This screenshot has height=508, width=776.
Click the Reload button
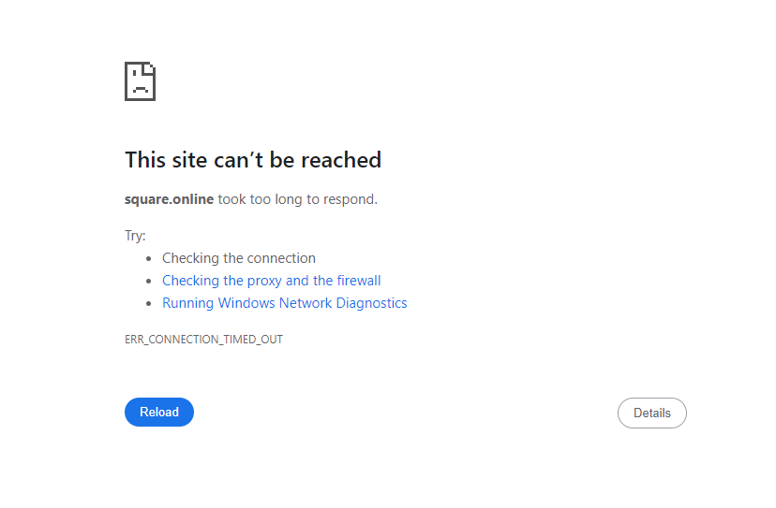[x=159, y=412]
